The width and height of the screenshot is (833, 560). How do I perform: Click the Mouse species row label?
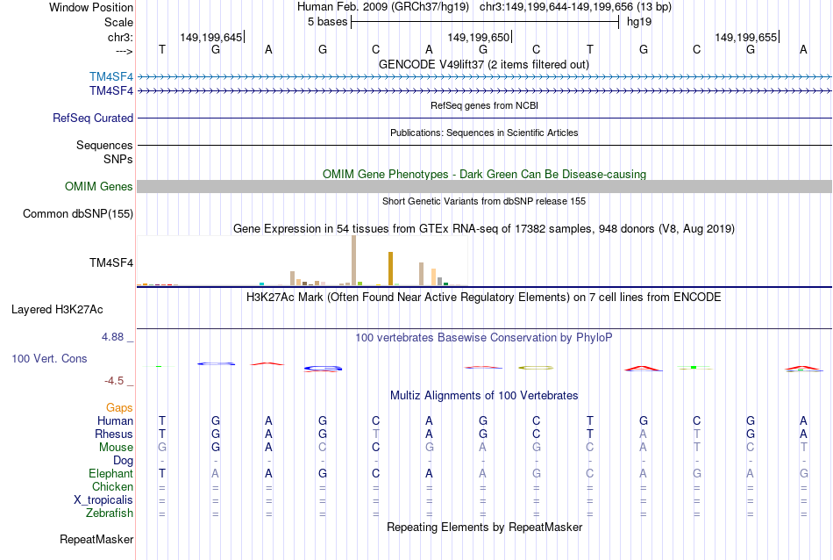click(117, 448)
